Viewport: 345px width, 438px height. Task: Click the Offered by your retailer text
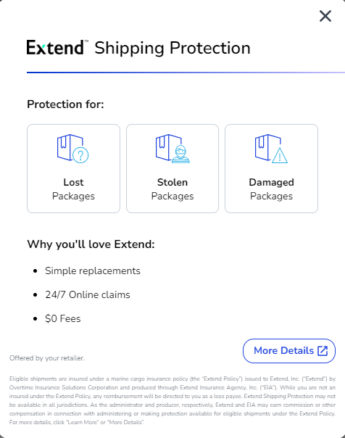point(47,358)
